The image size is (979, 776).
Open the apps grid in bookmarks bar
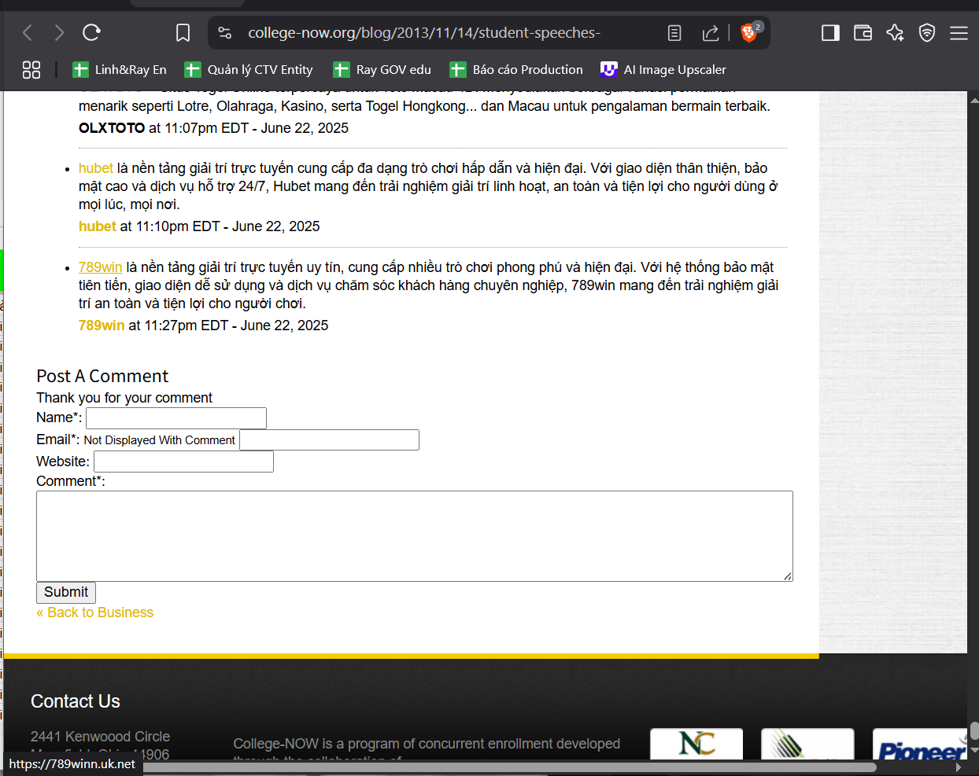coord(31,70)
